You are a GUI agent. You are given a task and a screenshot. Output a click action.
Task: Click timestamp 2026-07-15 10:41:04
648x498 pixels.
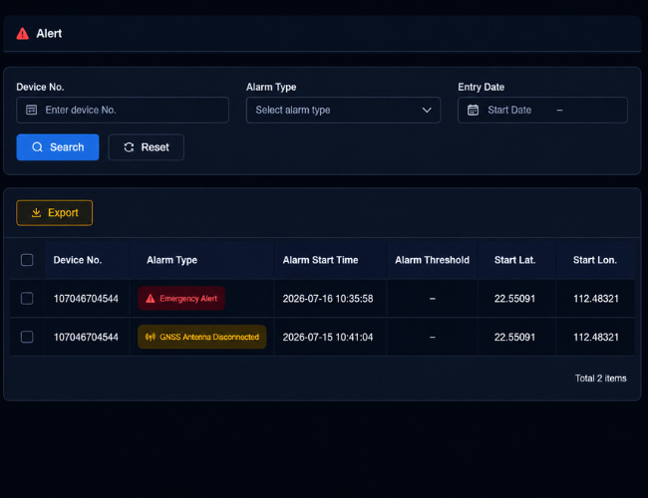pyautogui.click(x=328, y=337)
